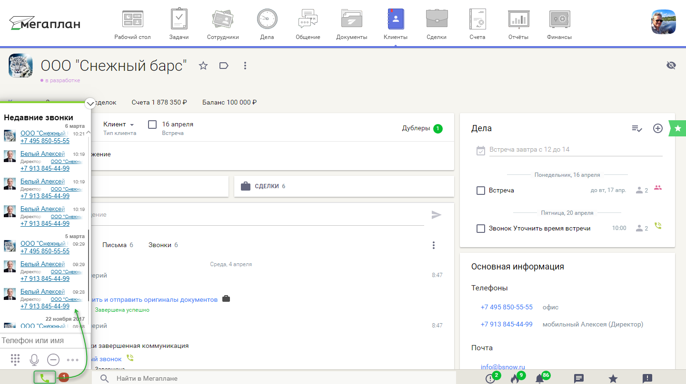Image resolution: width=686 pixels, height=384 pixels.
Task: Focus the Встреча завтра с 12 до 14 field
Action: tap(576, 150)
